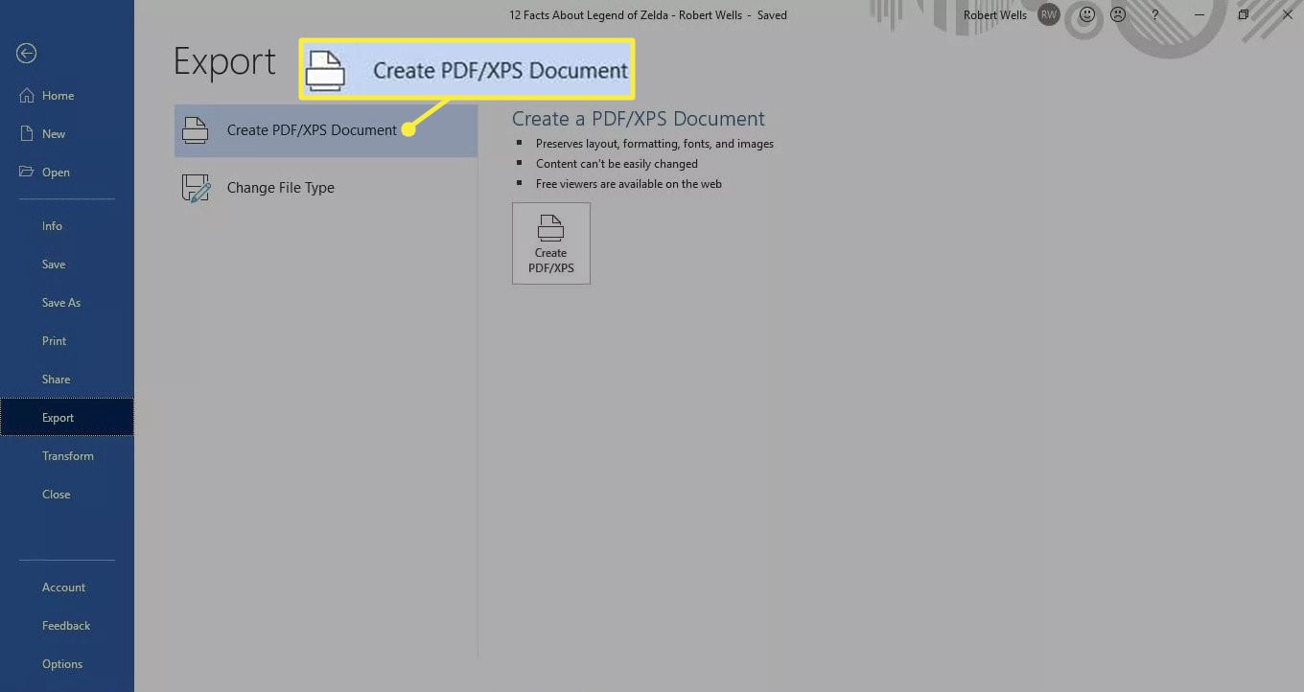The height and width of the screenshot is (692, 1304).
Task: Click the Robert Wells account name
Action: click(x=995, y=15)
